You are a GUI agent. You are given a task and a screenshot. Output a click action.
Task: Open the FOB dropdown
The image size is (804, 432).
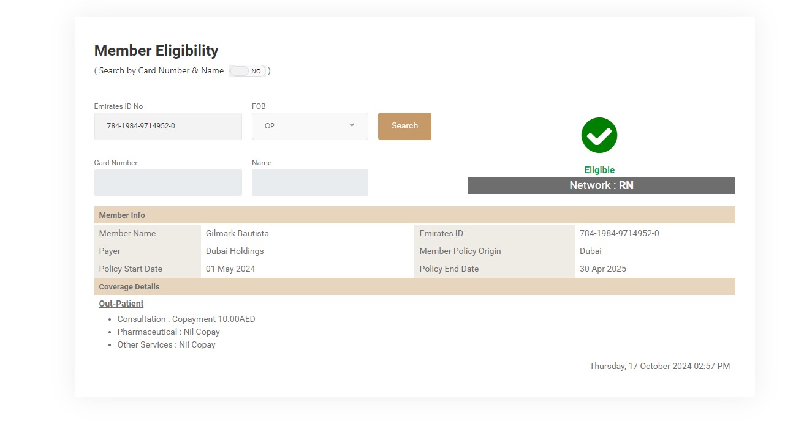click(309, 126)
